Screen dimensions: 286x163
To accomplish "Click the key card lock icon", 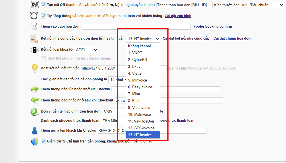I will [x=35, y=50].
